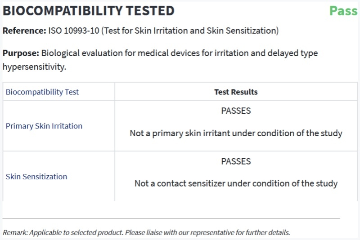Click the Not a primary skin irritant text
This screenshot has height=240, width=360.
[236, 133]
